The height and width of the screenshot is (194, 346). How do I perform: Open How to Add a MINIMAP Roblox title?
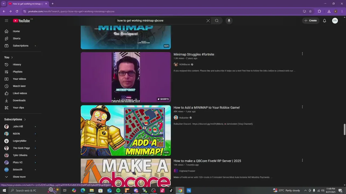[207, 108]
